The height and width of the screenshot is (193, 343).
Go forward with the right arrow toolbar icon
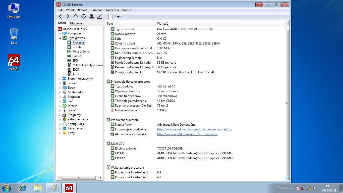pos(68,16)
